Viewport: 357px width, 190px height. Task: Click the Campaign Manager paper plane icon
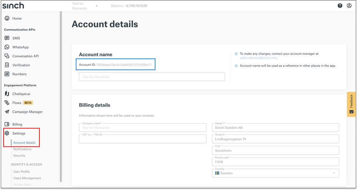pos(7,112)
